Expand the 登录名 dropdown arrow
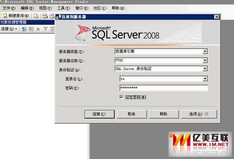This screenshot has height=159, width=234. pyautogui.click(x=205, y=79)
